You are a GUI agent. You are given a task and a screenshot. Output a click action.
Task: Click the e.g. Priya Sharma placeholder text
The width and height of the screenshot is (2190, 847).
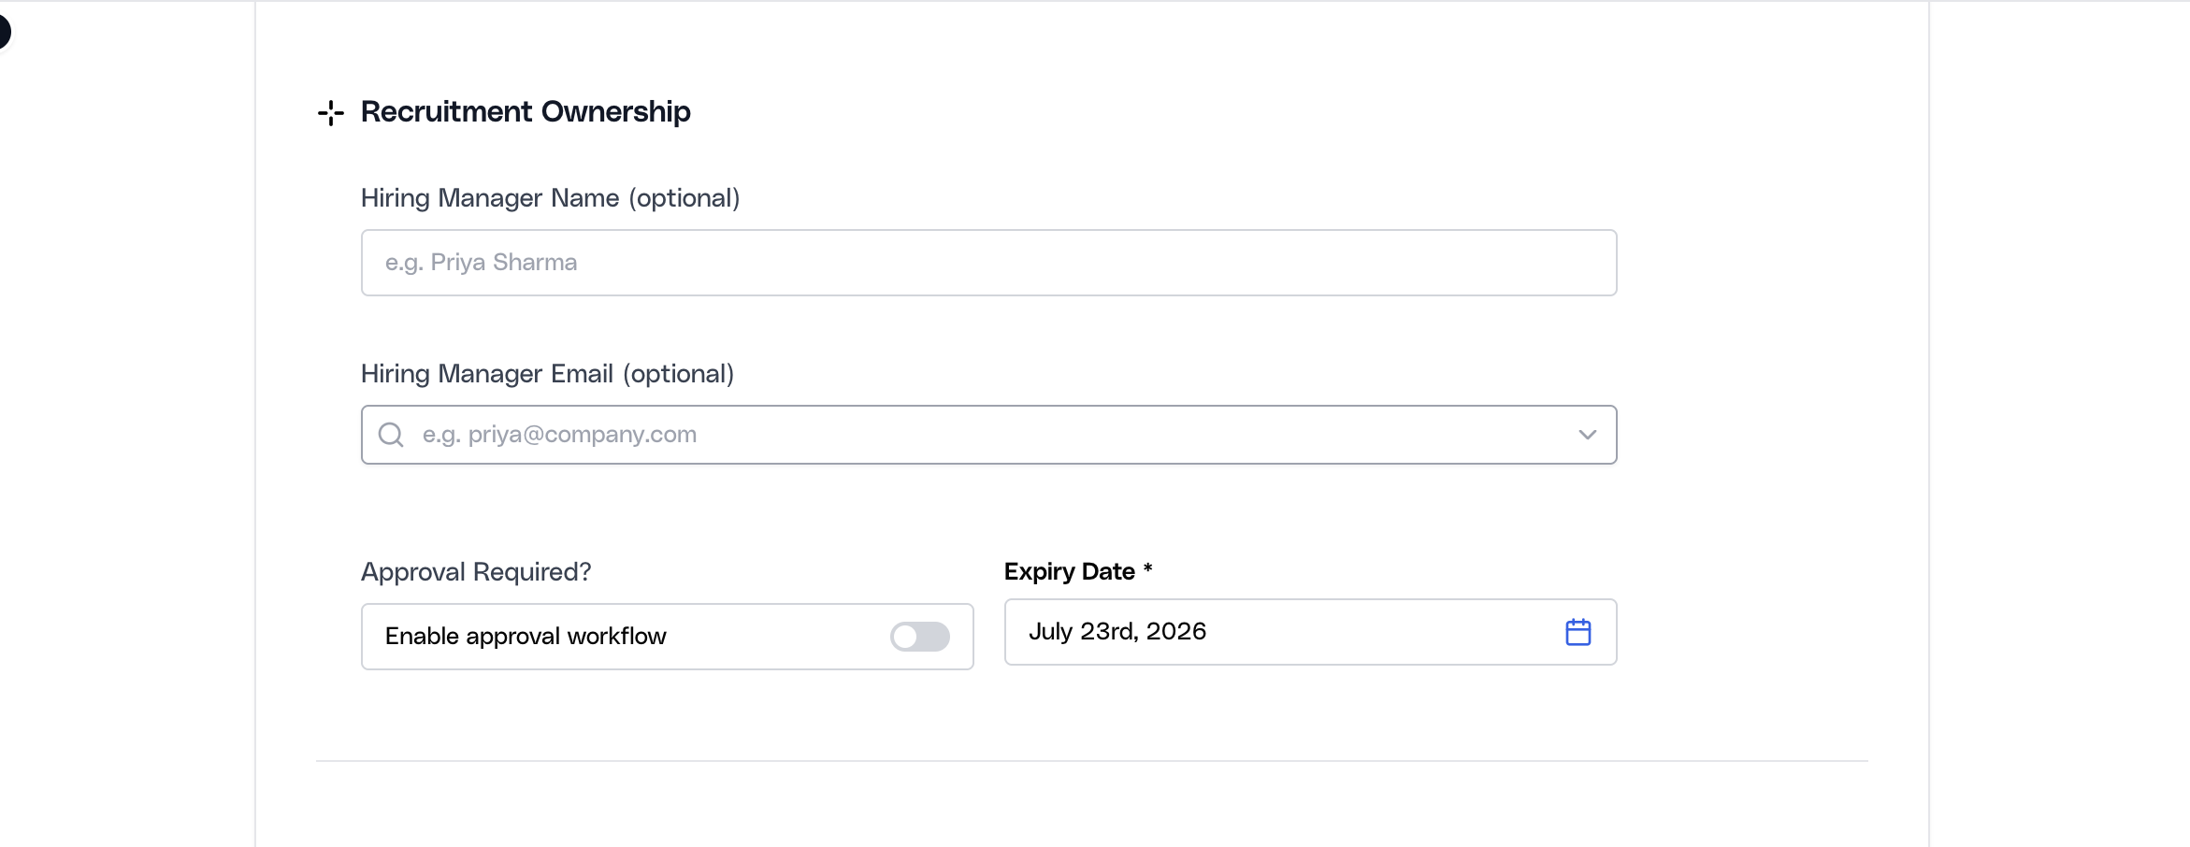[x=483, y=263]
